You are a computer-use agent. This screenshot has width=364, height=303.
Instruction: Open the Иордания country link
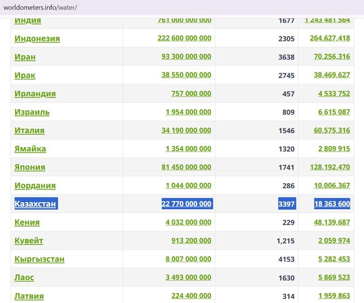[35, 185]
